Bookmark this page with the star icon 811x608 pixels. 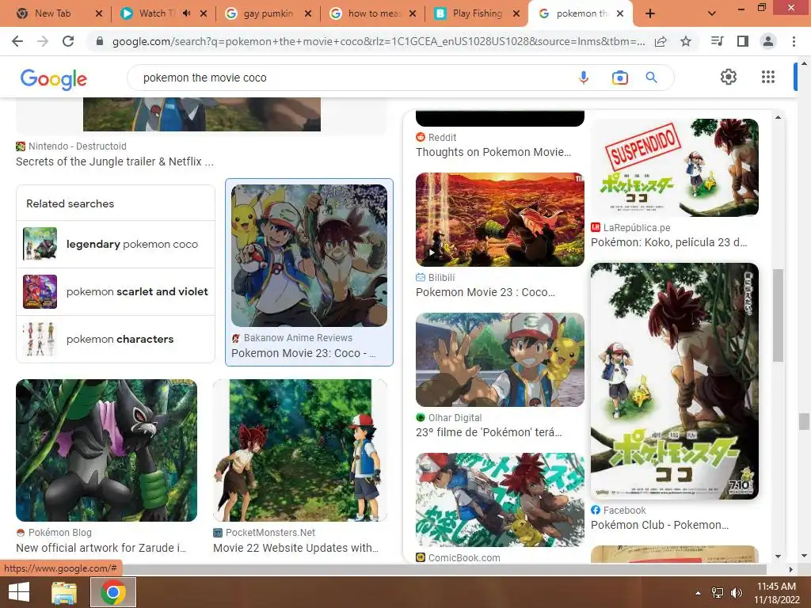click(686, 41)
